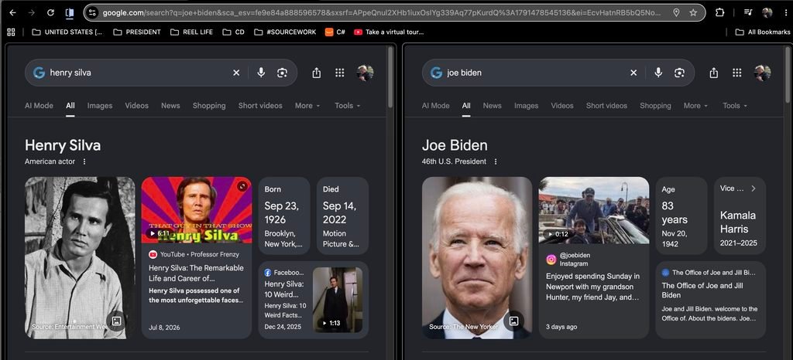This screenshot has width=793, height=360.
Task: Open the PRESIDENT bookmarks folder
Action: pyautogui.click(x=137, y=32)
